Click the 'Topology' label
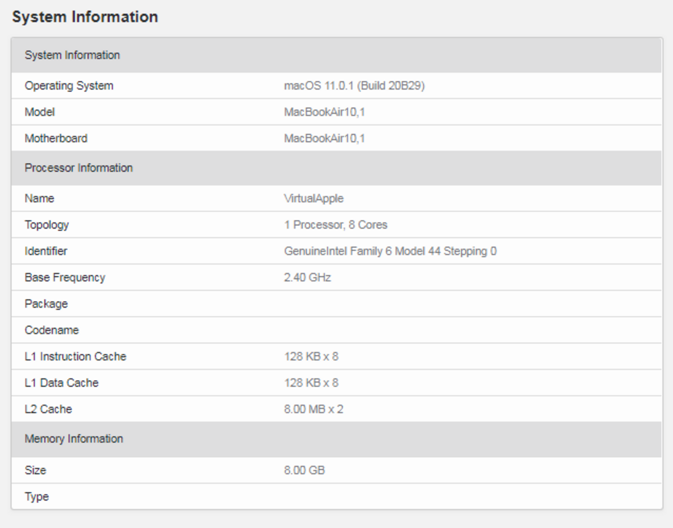 pyautogui.click(x=47, y=225)
